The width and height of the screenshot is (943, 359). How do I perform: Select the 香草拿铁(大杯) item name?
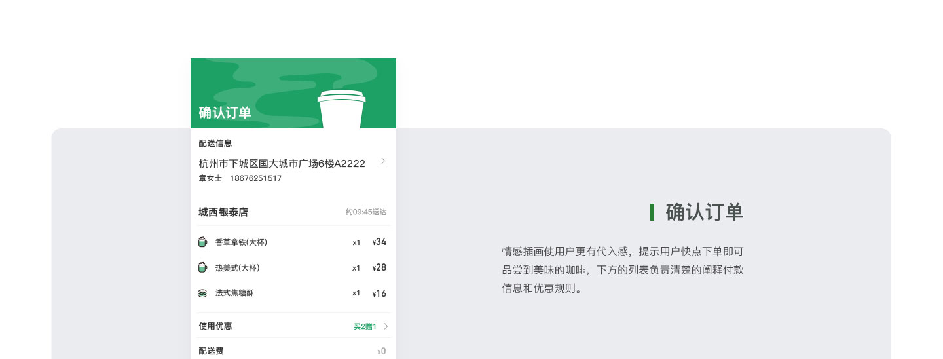[x=241, y=242]
